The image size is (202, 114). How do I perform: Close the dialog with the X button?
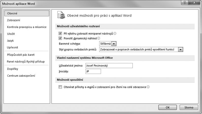(194, 3)
